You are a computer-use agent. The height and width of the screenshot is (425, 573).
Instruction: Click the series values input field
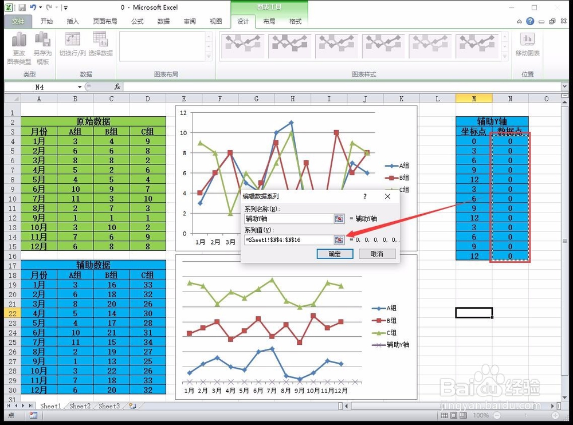pyautogui.click(x=289, y=240)
